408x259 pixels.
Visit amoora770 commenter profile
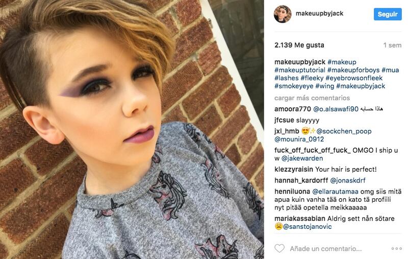tap(292, 109)
